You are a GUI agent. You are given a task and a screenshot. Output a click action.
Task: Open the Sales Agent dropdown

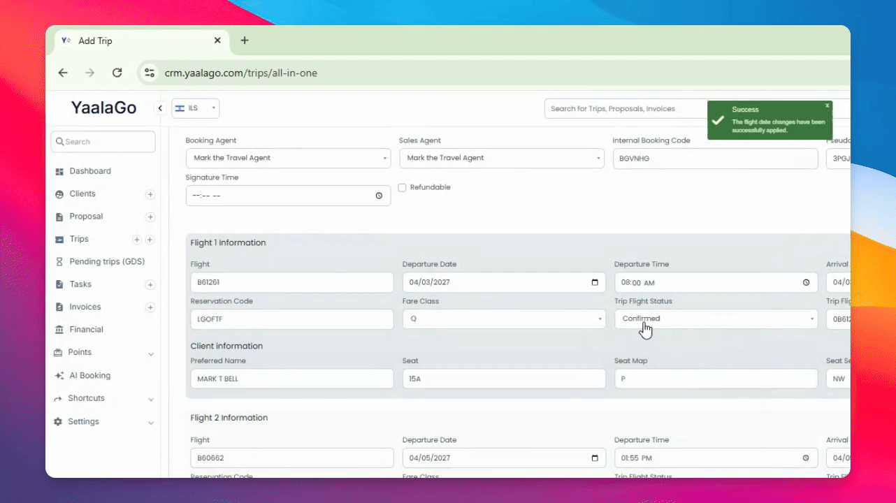[x=502, y=158]
